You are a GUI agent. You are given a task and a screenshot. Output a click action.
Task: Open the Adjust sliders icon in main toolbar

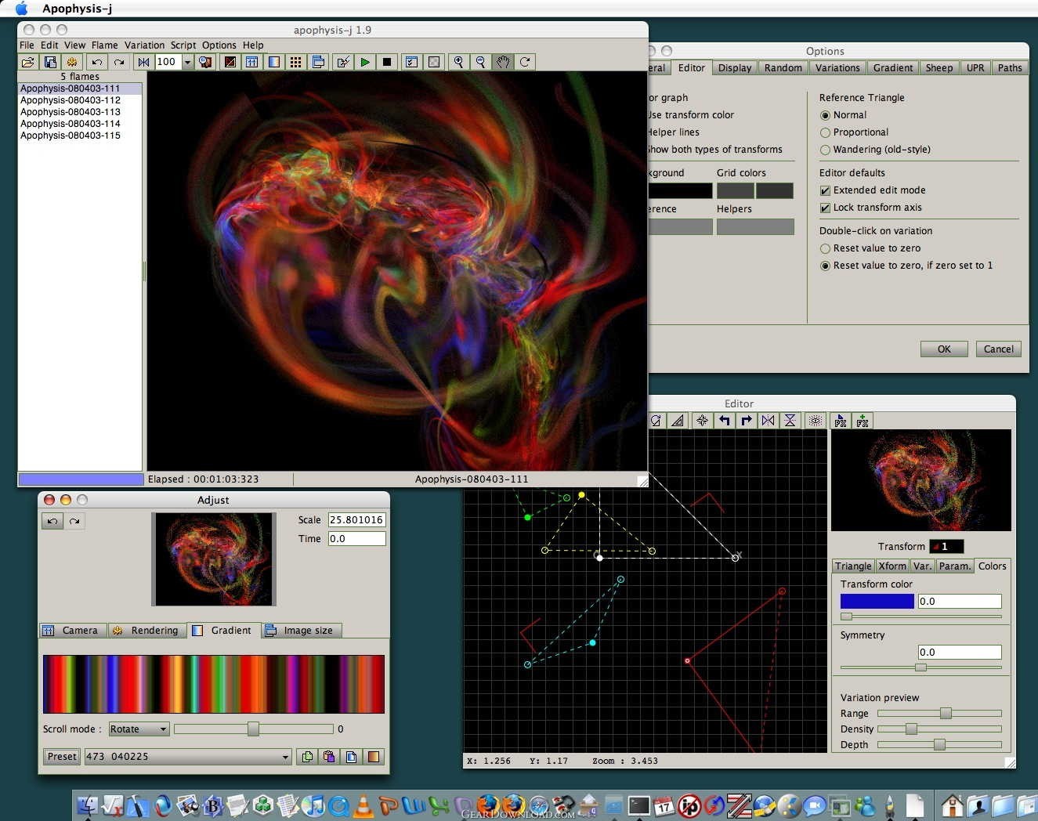coord(251,62)
